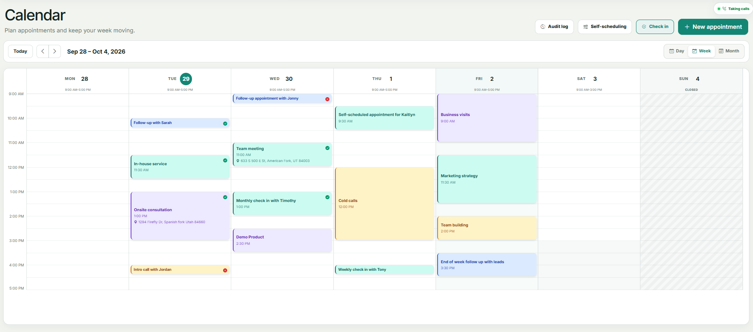Open Self-scheduled appointment for Kaitlyn
Screen dimensions: 753x332
tap(385, 118)
